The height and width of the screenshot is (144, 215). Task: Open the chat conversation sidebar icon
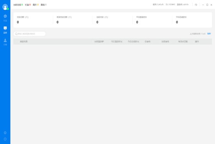pyautogui.click(x=5, y=18)
